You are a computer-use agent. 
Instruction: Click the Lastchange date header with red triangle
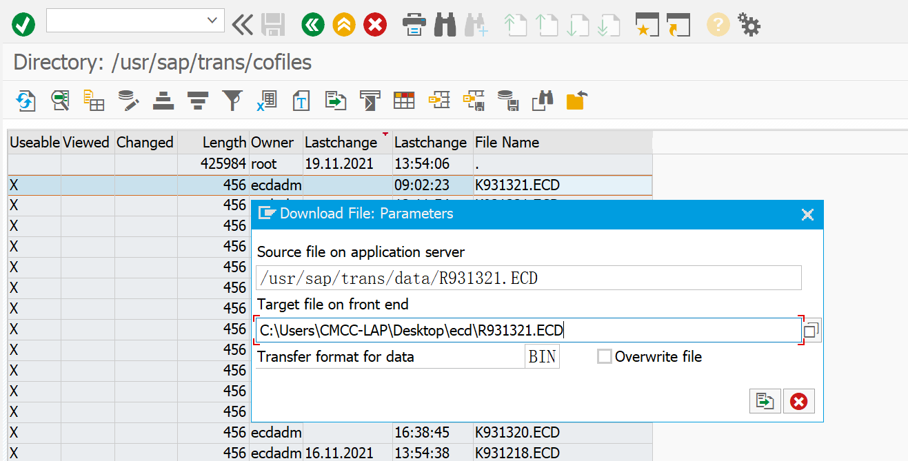pos(347,143)
